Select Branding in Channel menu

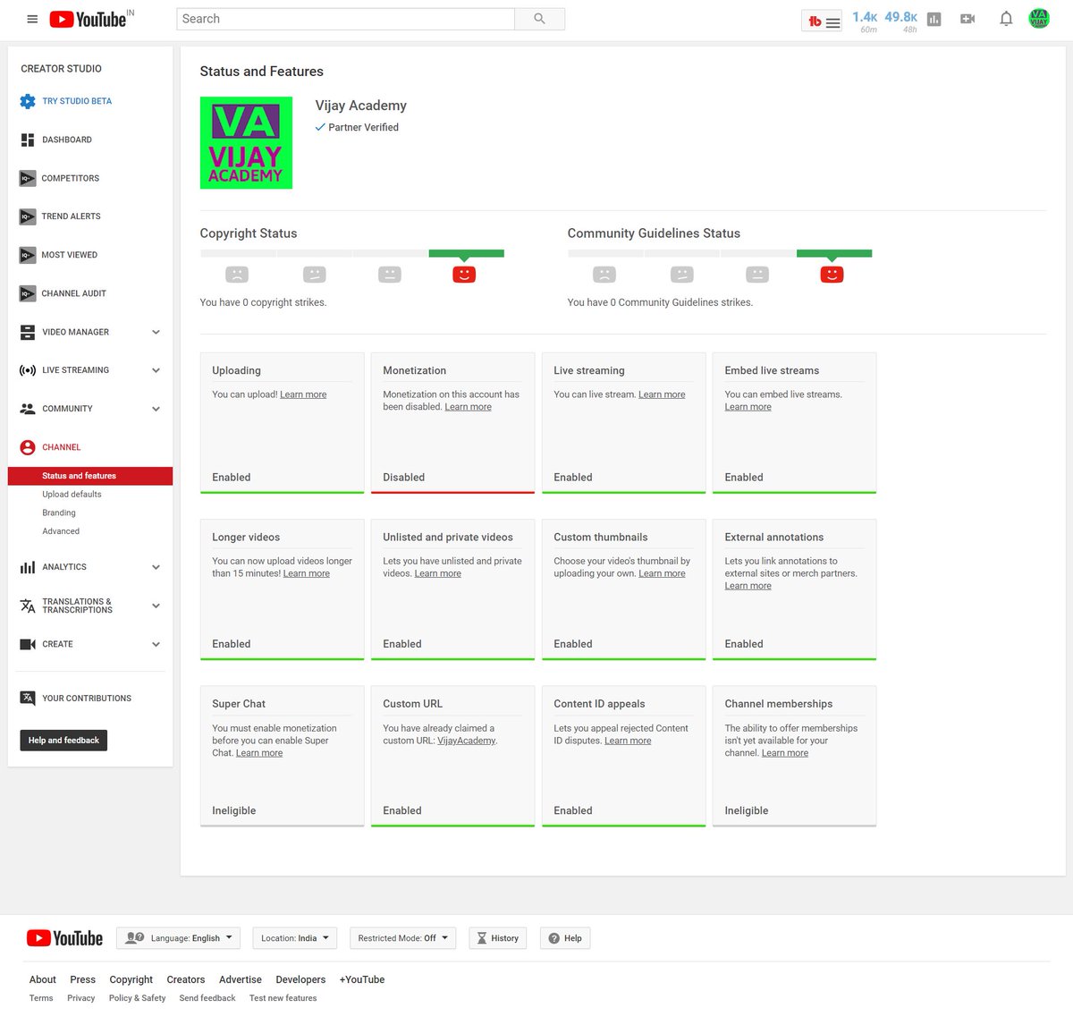coord(59,513)
